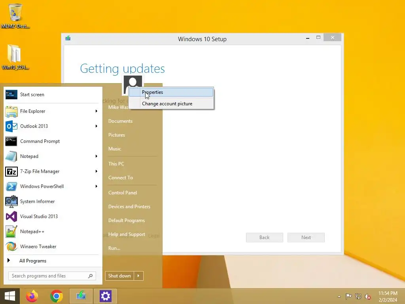The width and height of the screenshot is (405, 304).
Task: Expand the Windows PowerShell submenu arrow
Action: (97, 186)
